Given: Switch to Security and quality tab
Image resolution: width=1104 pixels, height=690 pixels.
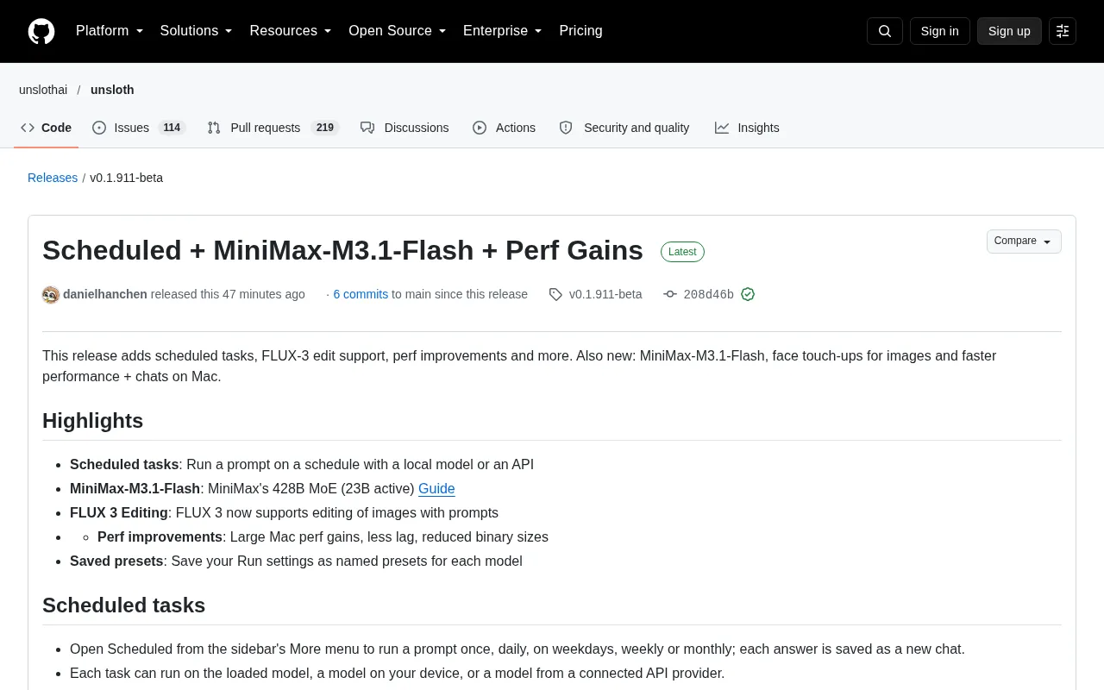Looking at the screenshot, I should click(624, 128).
